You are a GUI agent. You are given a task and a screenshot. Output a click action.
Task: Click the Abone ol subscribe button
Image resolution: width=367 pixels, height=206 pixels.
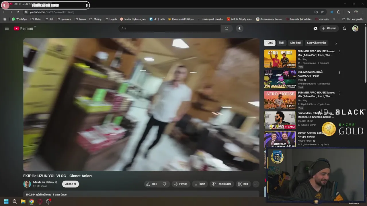coord(71,184)
